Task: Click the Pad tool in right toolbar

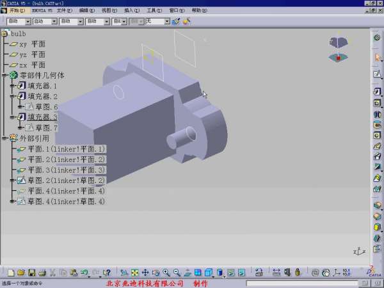Action: pyautogui.click(x=377, y=92)
